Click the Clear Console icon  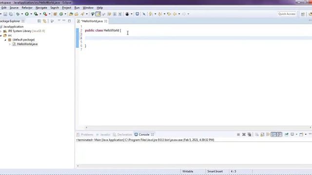pos(257,135)
